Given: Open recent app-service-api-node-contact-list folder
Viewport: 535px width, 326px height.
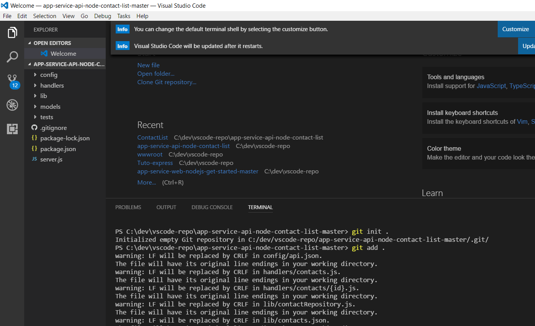Looking at the screenshot, I should pos(183,146).
